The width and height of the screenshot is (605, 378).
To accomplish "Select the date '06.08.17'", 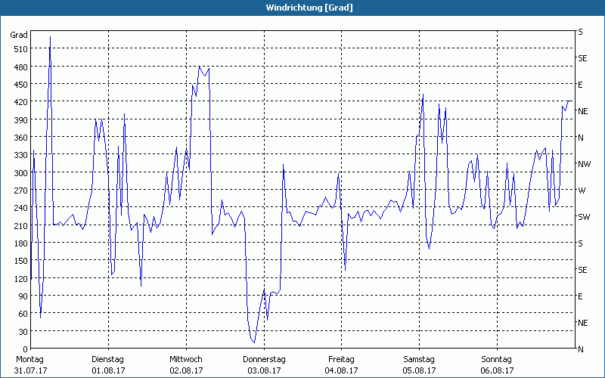I will [x=497, y=370].
